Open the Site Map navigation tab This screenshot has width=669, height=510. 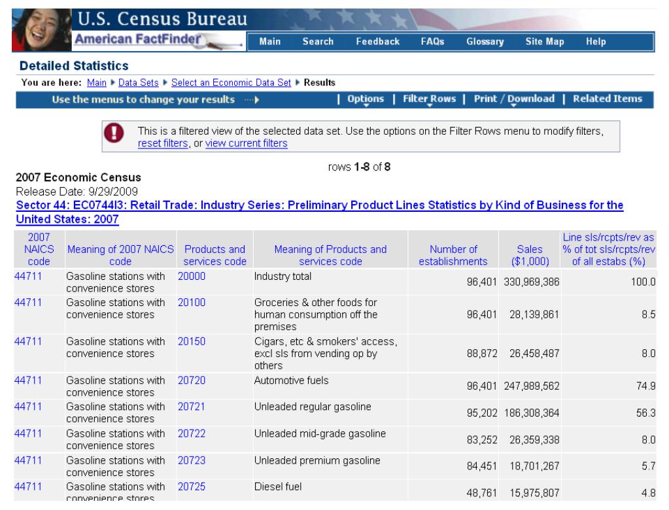point(544,41)
